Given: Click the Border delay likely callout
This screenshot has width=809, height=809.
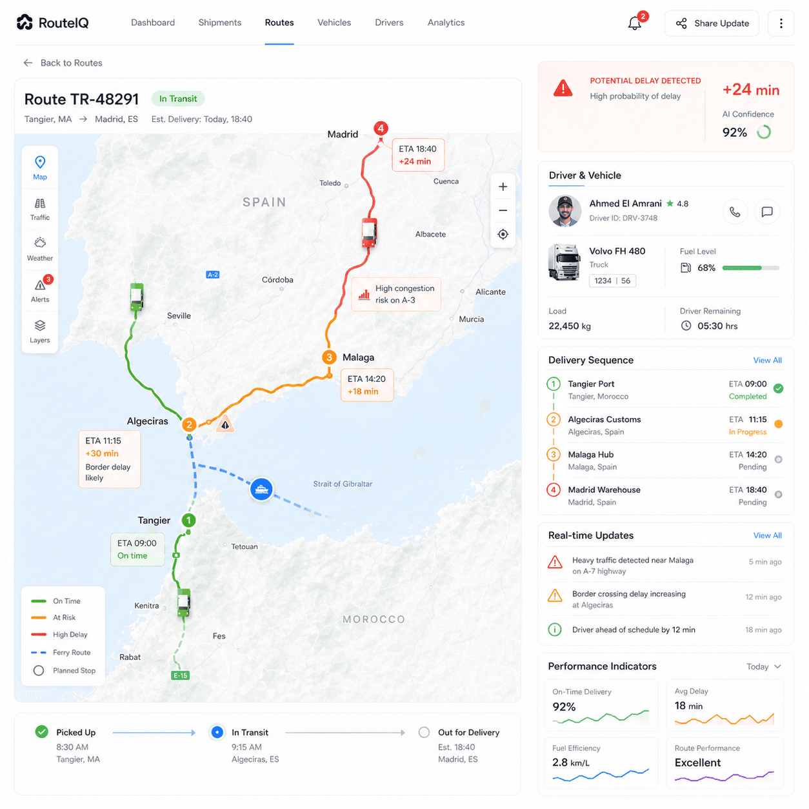Looking at the screenshot, I should click(x=109, y=459).
